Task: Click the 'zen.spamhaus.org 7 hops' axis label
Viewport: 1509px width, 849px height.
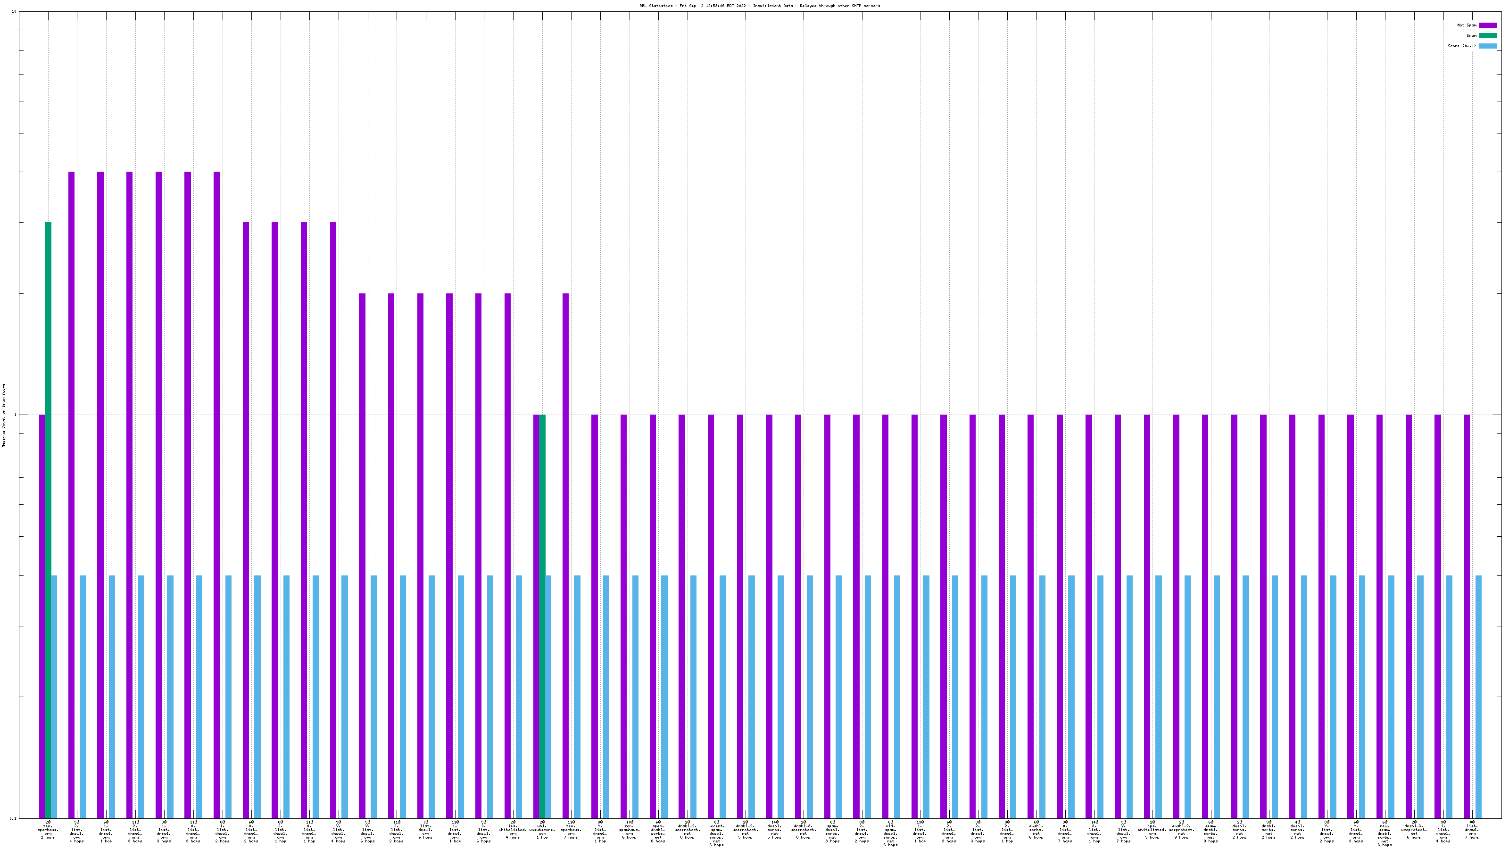Action: coord(571,830)
